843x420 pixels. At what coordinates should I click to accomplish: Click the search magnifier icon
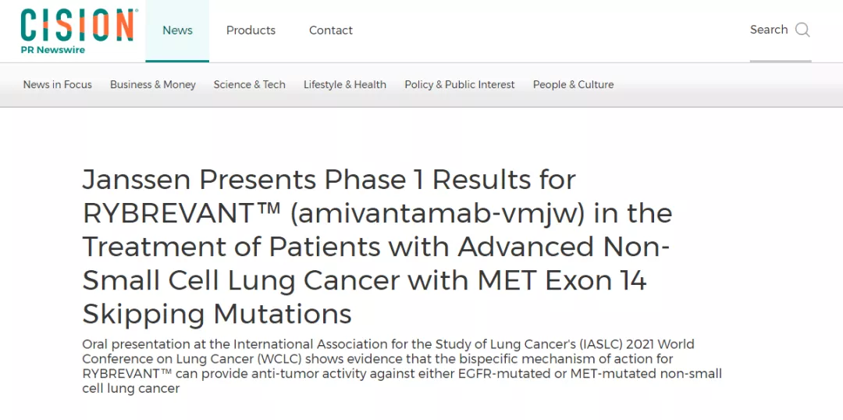point(802,30)
